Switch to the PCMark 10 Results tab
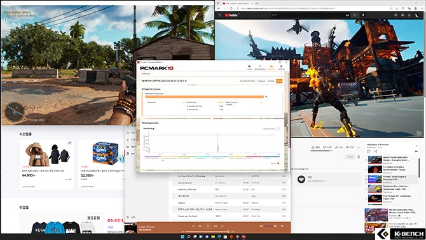This screenshot has height=240, width=426. pyautogui.click(x=271, y=67)
